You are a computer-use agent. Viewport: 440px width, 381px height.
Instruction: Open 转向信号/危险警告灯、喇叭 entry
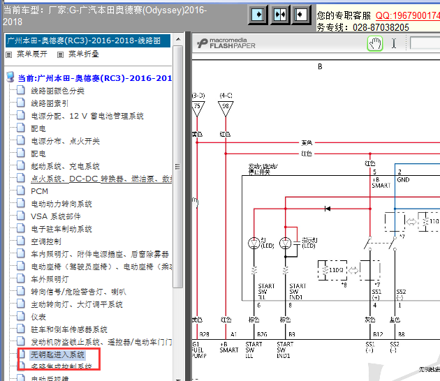click(x=78, y=292)
